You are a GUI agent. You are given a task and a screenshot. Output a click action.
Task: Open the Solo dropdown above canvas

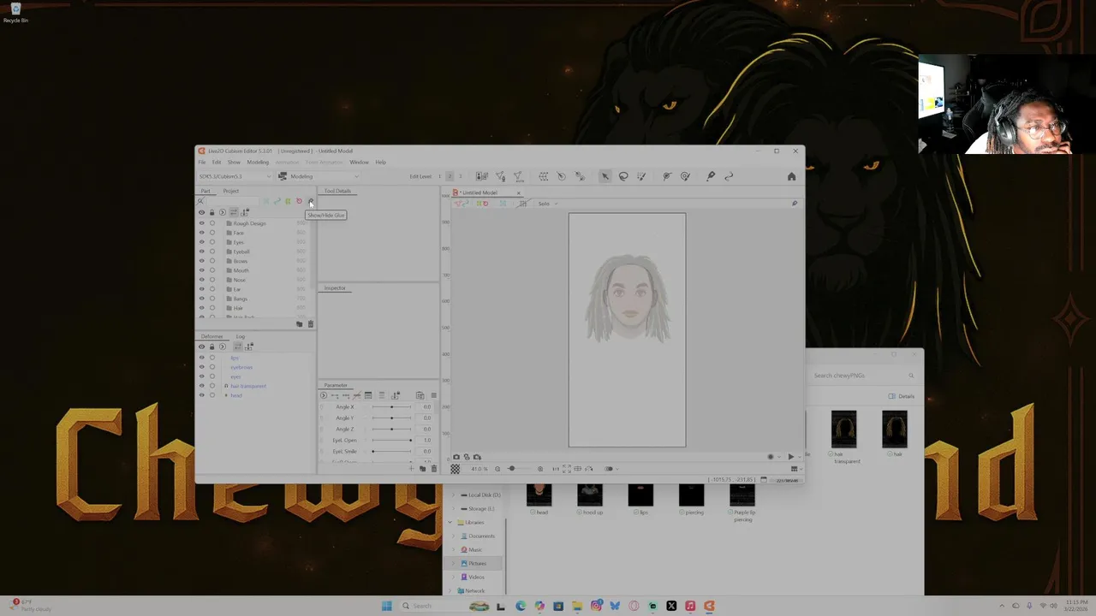tap(547, 204)
